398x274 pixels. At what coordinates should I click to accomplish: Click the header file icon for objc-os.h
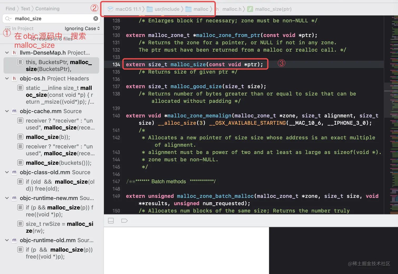click(x=14, y=79)
